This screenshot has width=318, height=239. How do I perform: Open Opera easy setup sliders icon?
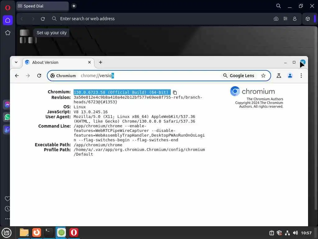[x=285, y=19]
